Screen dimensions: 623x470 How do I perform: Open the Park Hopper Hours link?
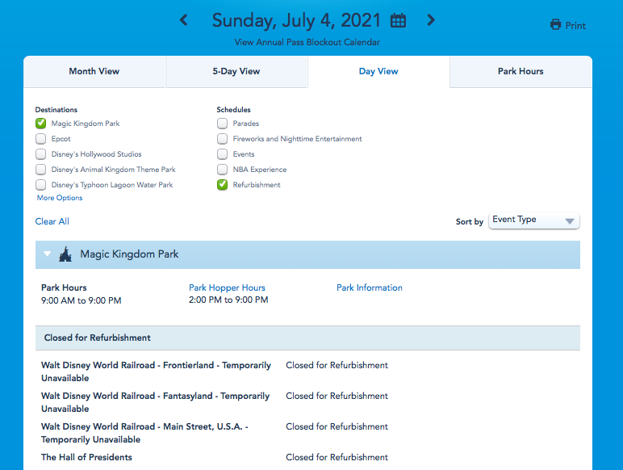pos(227,287)
